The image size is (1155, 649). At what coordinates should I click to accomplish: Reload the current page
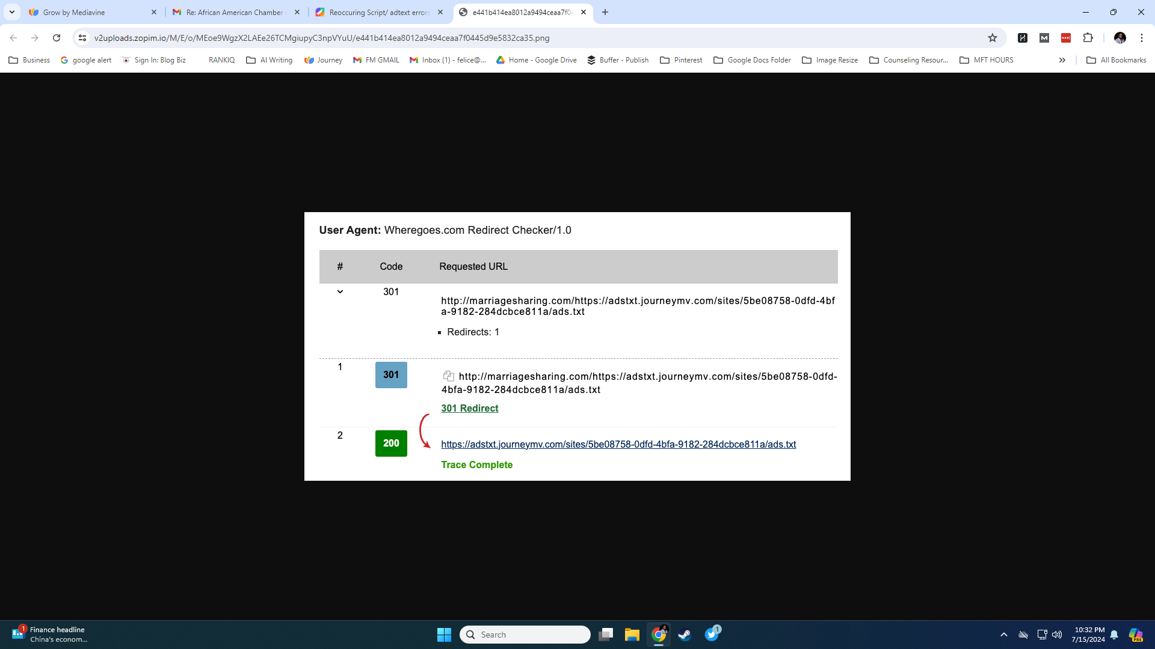(x=57, y=38)
